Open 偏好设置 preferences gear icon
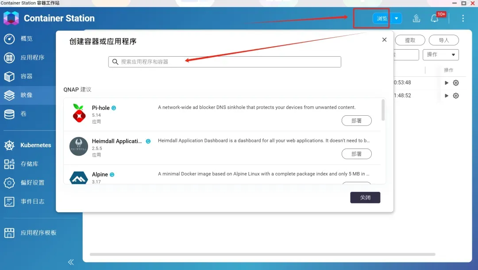This screenshot has width=478, height=270. 9,183
